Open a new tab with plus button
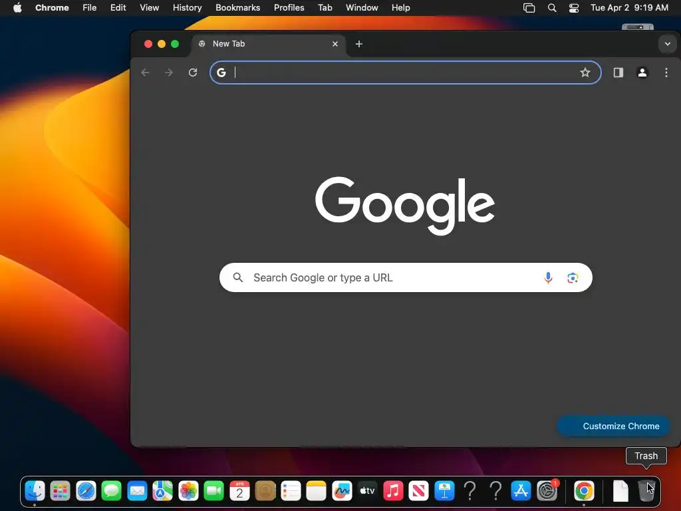The image size is (681, 511). click(358, 44)
